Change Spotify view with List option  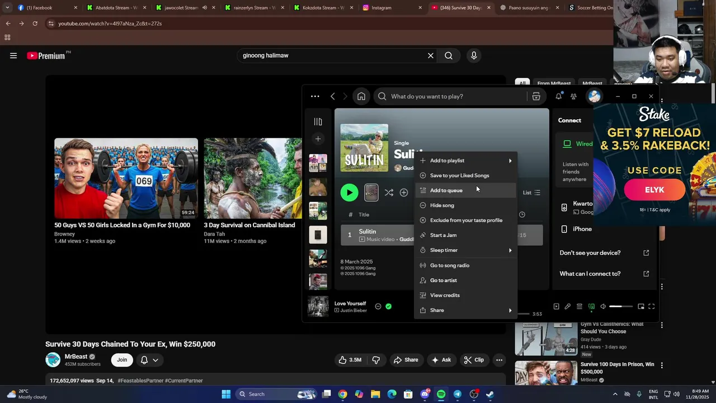click(531, 193)
